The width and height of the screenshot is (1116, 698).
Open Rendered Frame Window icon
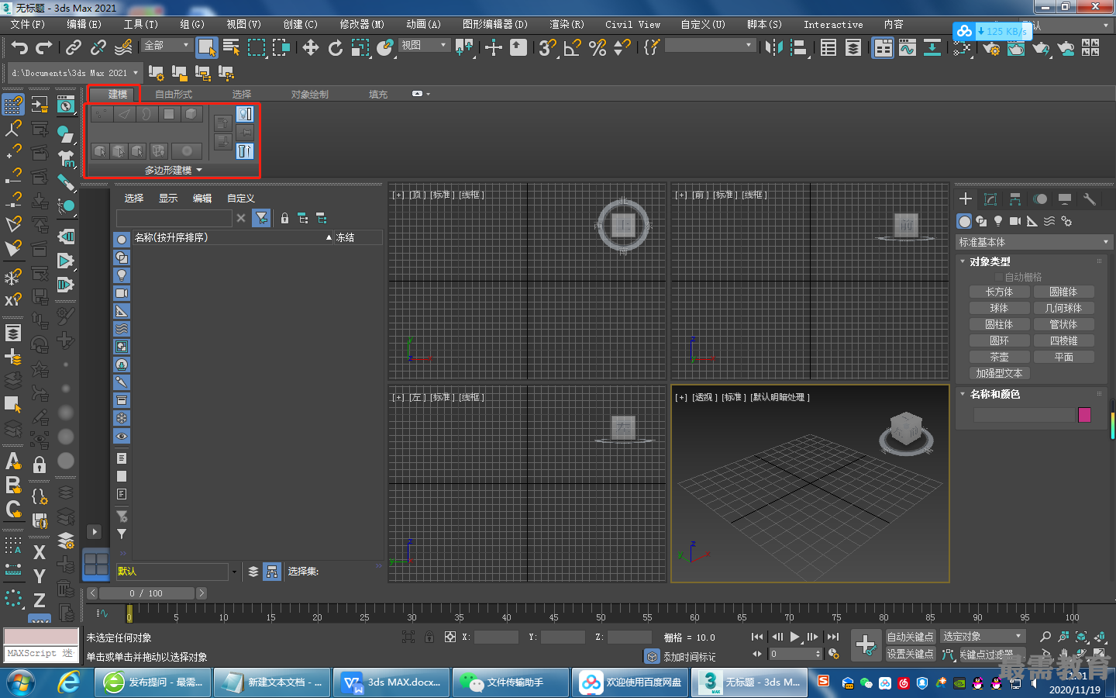point(1016,48)
